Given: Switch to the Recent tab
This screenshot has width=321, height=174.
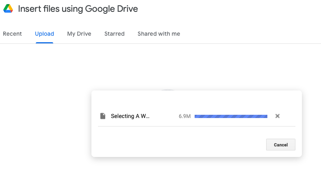Looking at the screenshot, I should click(x=12, y=34).
